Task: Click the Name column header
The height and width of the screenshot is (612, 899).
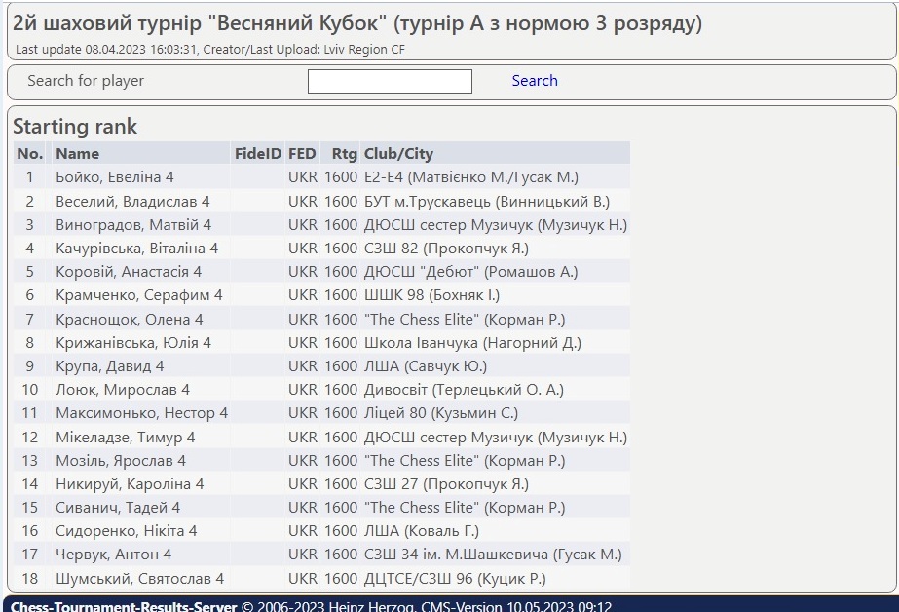Action: coord(77,153)
